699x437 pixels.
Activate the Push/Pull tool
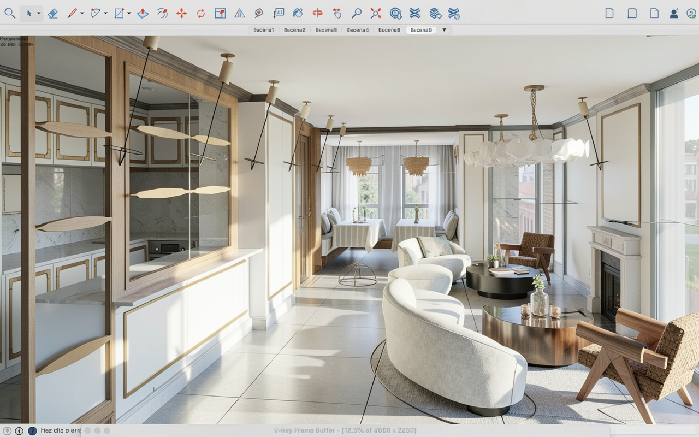pos(143,13)
